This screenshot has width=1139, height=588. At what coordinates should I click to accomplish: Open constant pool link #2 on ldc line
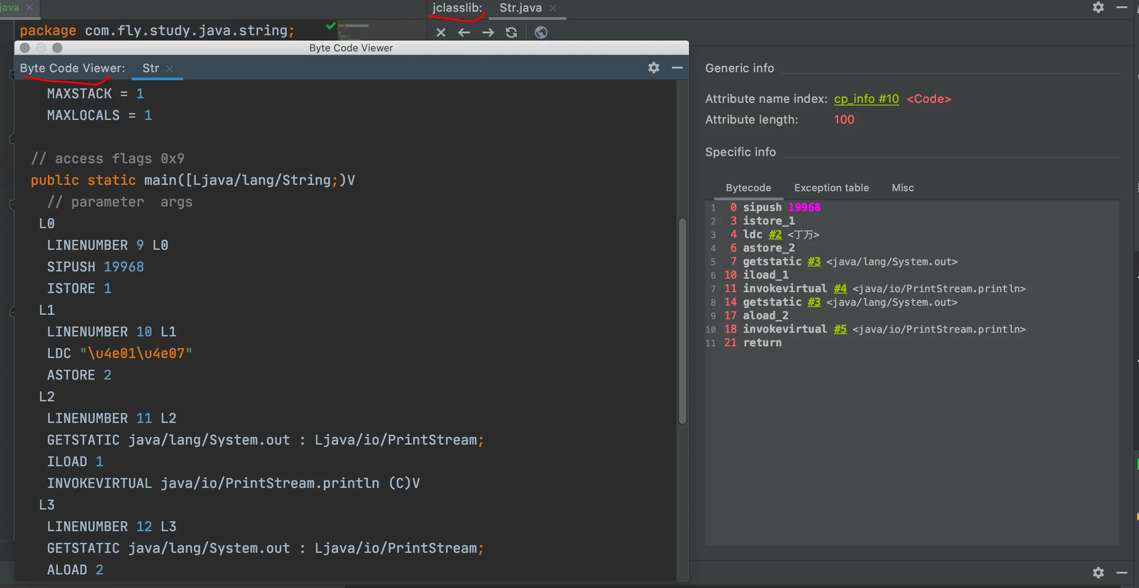(775, 234)
